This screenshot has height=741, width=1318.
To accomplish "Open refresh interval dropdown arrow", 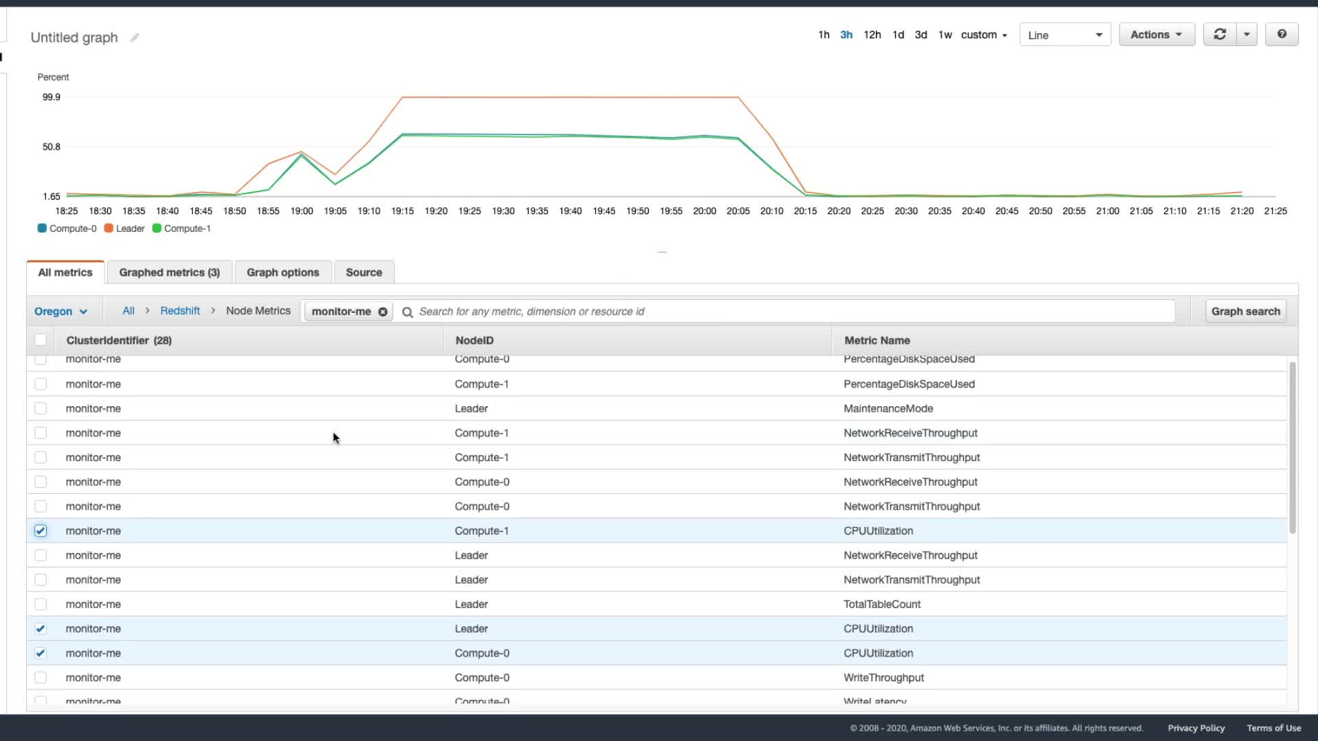I will pyautogui.click(x=1247, y=34).
